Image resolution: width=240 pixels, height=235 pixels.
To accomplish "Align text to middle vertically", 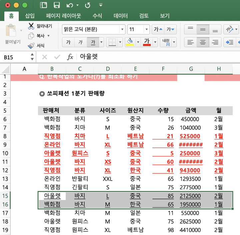I will tap(203, 29).
